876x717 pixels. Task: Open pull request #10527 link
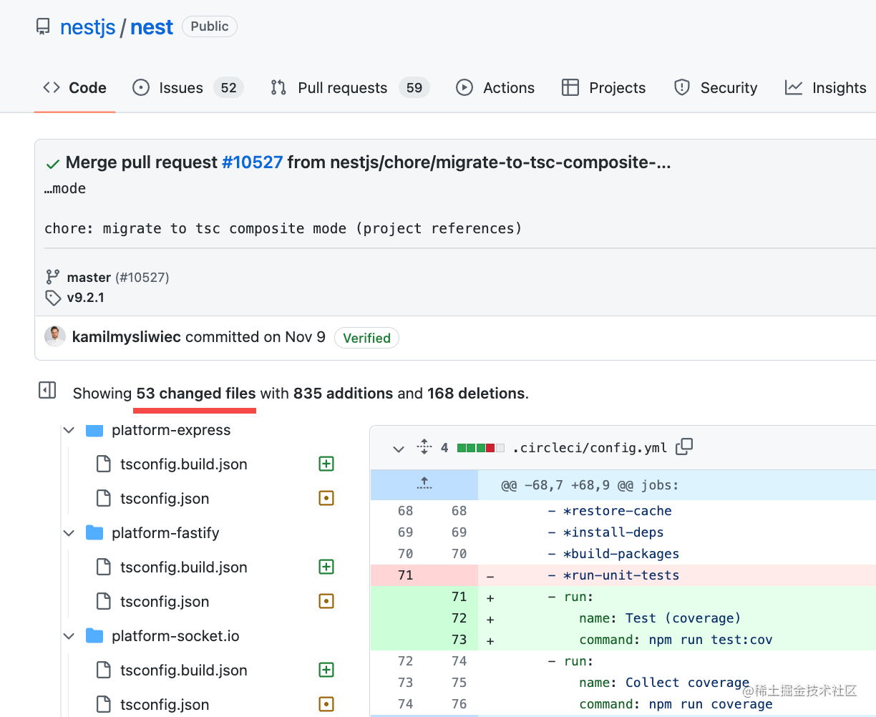point(253,162)
